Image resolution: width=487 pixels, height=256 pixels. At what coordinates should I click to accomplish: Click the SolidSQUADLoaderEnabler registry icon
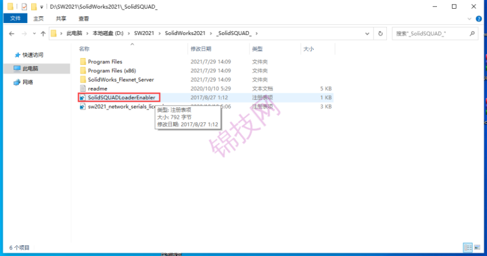83,97
